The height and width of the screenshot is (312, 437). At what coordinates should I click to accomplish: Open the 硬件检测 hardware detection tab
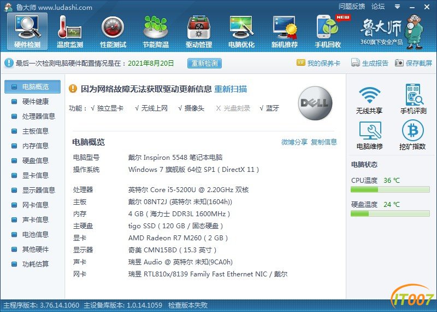27,32
